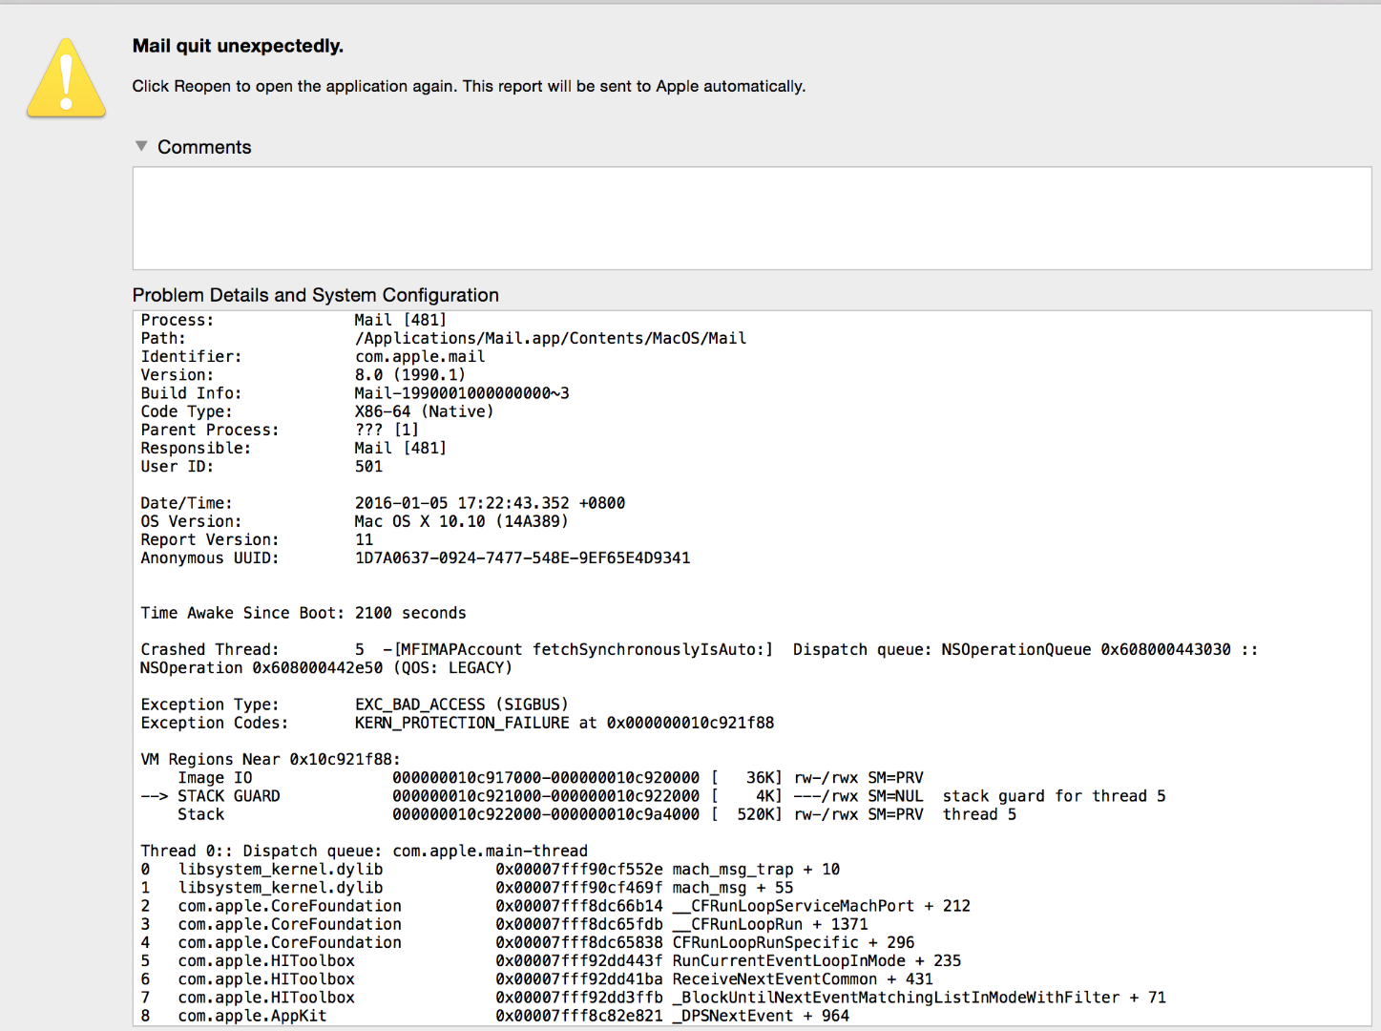The image size is (1381, 1031).
Task: Click "_BlockUntilNextEventMatchingListInModeWithFilter + 71" frame
Action: [x=919, y=998]
